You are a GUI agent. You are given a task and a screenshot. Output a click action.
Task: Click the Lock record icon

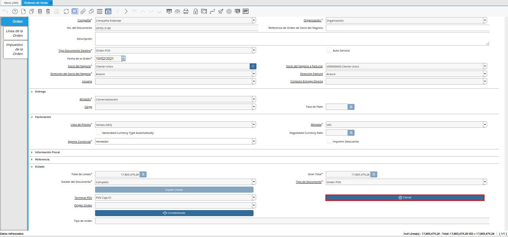pyautogui.click(x=196, y=11)
